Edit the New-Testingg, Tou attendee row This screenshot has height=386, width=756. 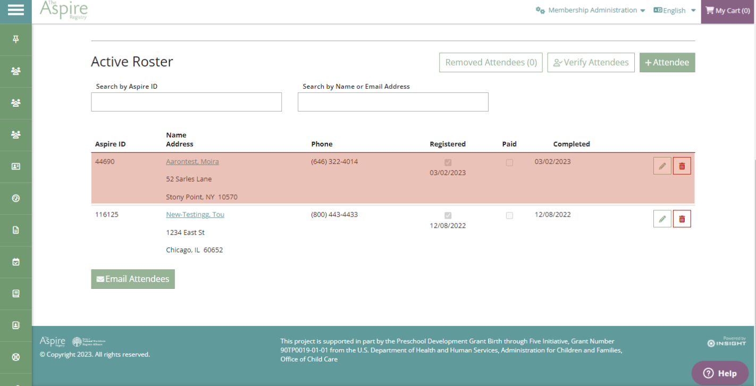(662, 219)
